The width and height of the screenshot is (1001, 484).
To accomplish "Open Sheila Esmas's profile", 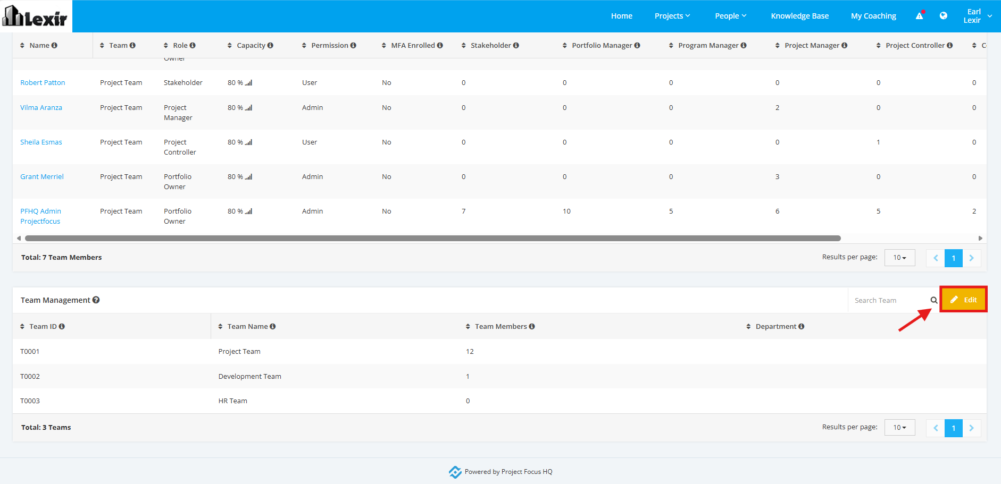I will 41,142.
